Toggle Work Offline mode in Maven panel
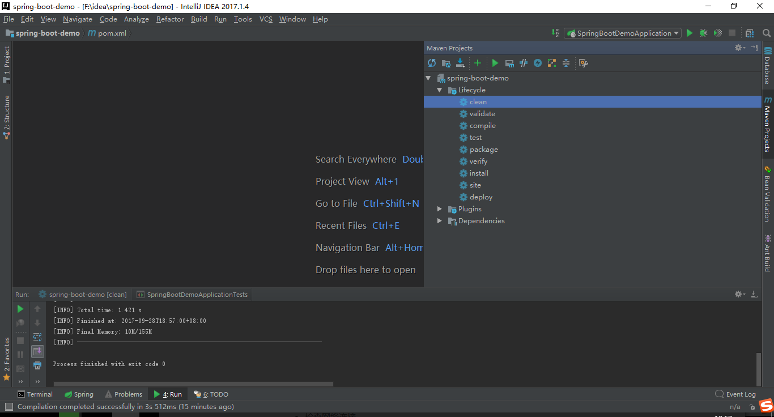The image size is (774, 417). click(537, 63)
